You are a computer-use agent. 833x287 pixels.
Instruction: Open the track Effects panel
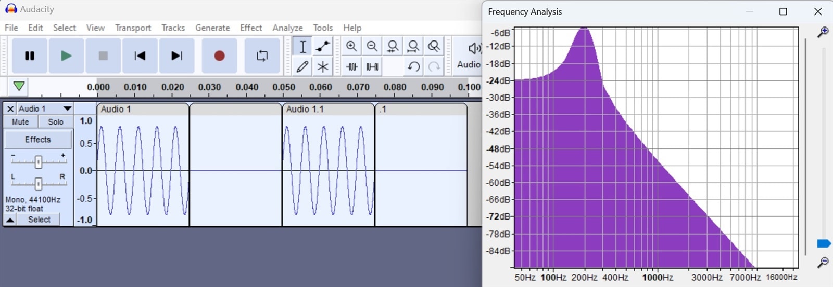tap(38, 140)
